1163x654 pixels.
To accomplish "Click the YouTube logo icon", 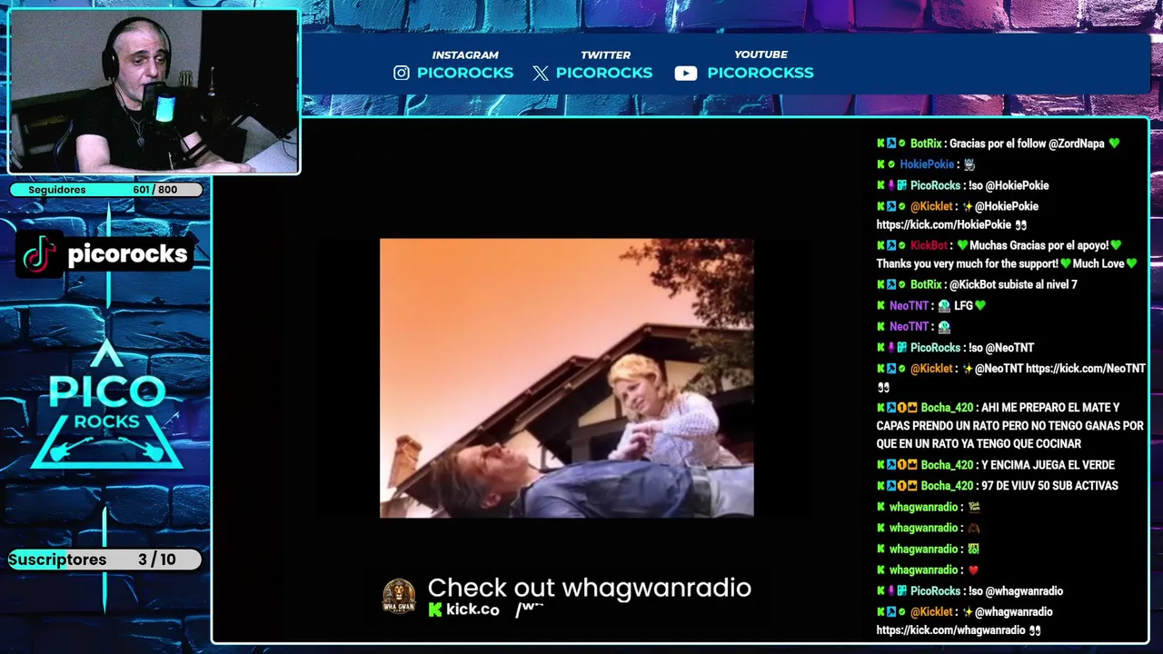I will pyautogui.click(x=686, y=74).
